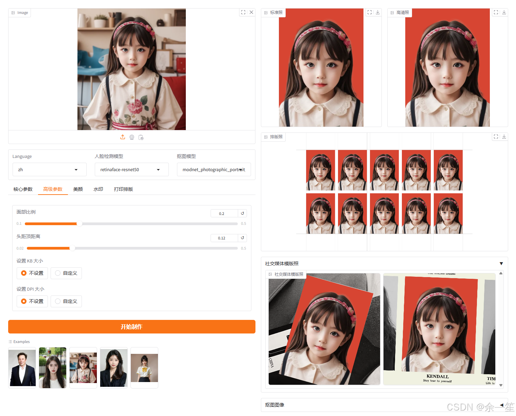This screenshot has height=416, width=516.
Task: Download the 排版照 layout image
Action: point(504,137)
